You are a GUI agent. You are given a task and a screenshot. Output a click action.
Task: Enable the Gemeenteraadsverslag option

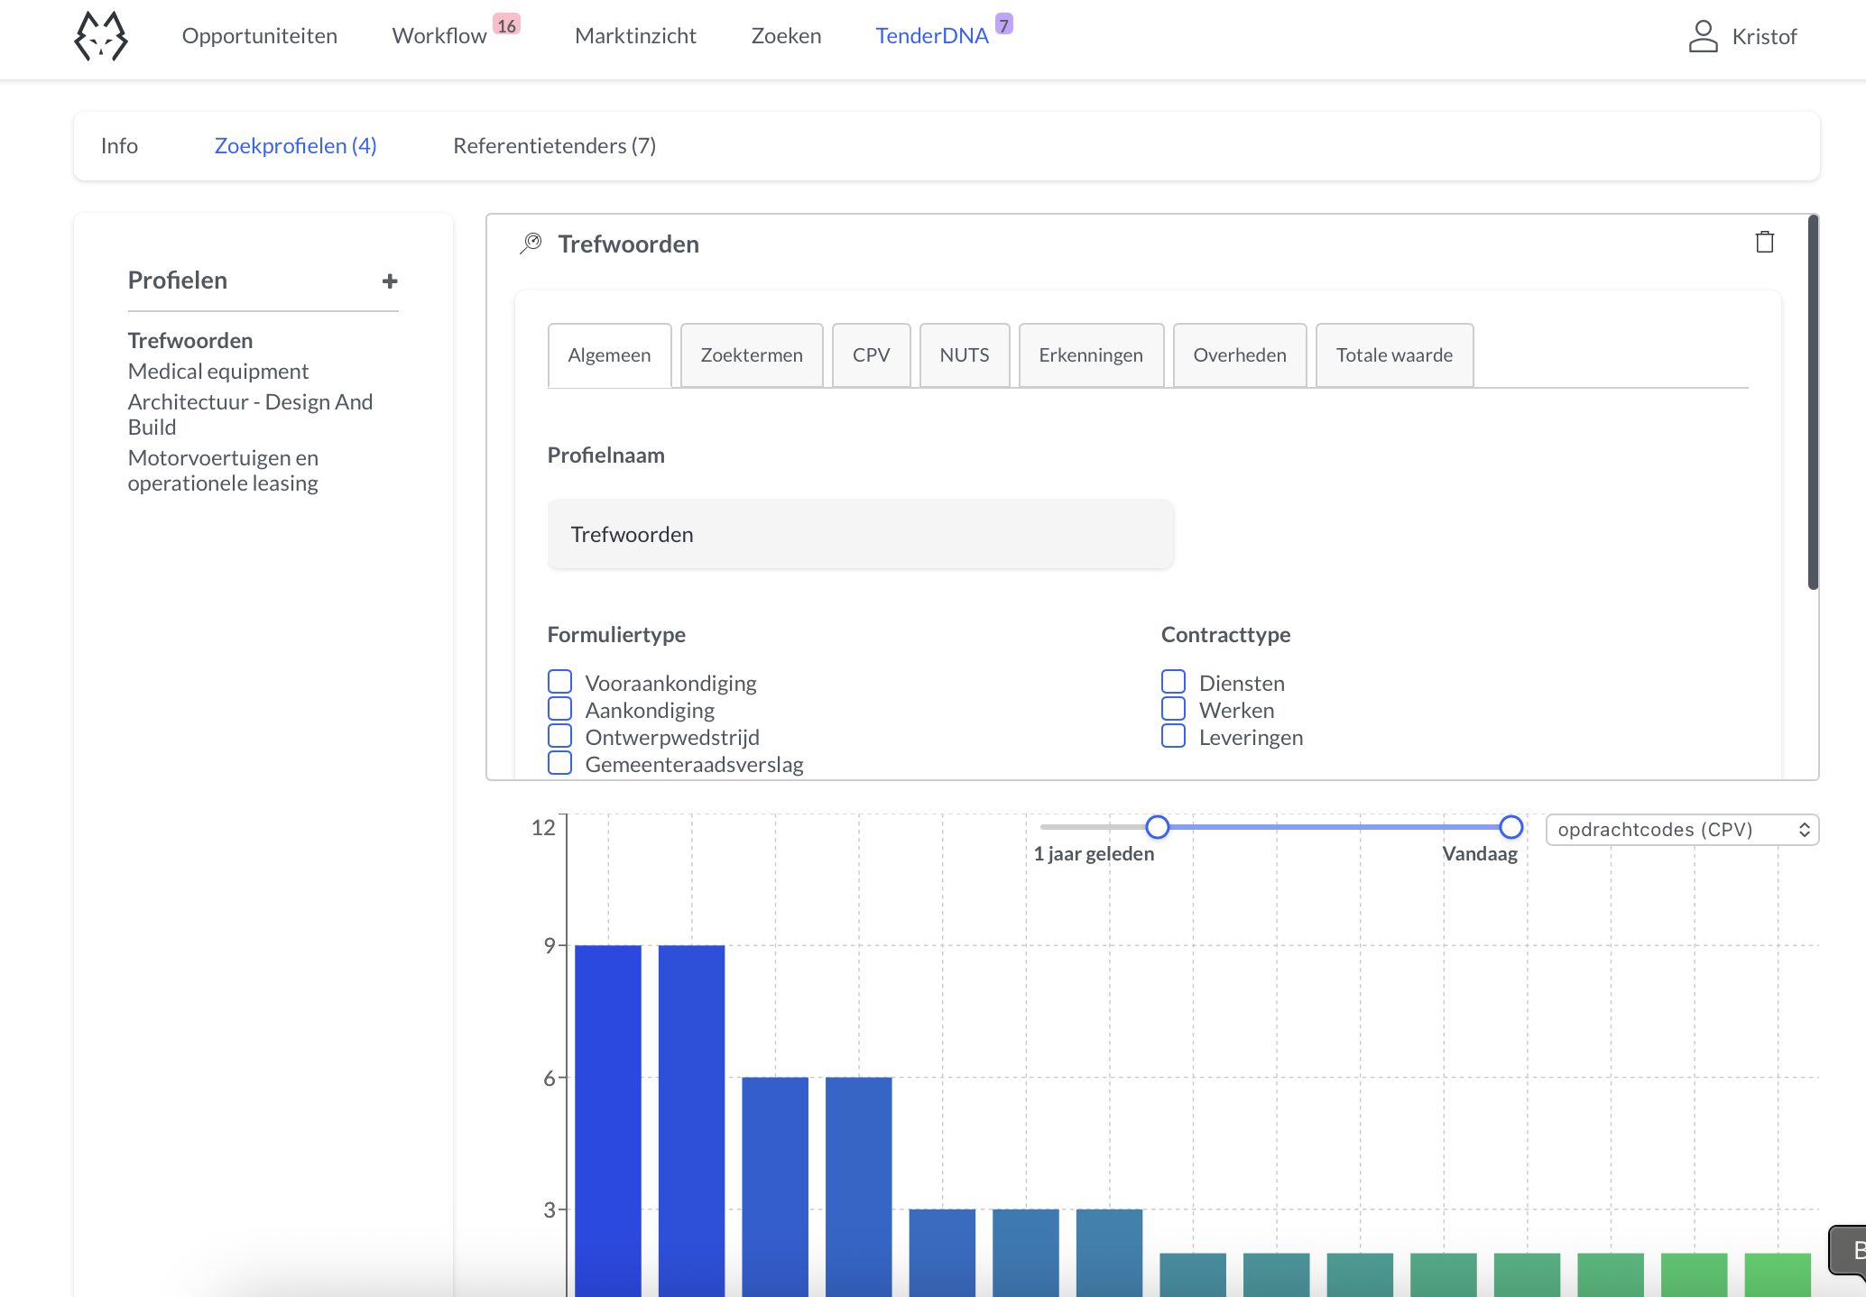pyautogui.click(x=559, y=763)
